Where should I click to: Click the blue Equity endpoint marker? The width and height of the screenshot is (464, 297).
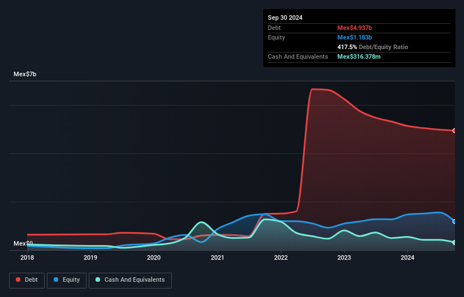pyautogui.click(x=454, y=221)
